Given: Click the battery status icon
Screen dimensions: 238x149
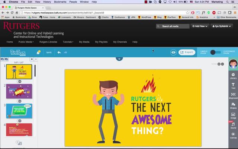Looking at the screenshot, I should 186,2.
